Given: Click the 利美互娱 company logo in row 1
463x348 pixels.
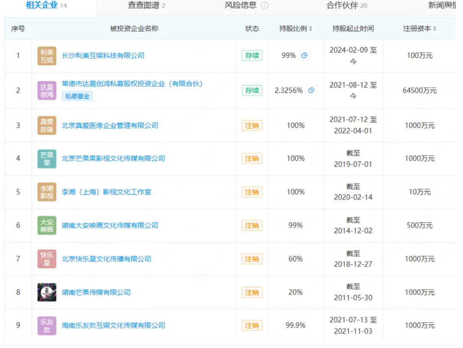Looking at the screenshot, I should [x=46, y=55].
